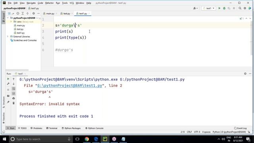Viewport: 254px width, 143px height.
Task: Pin the Run tab with pin icon
Action: point(8,102)
